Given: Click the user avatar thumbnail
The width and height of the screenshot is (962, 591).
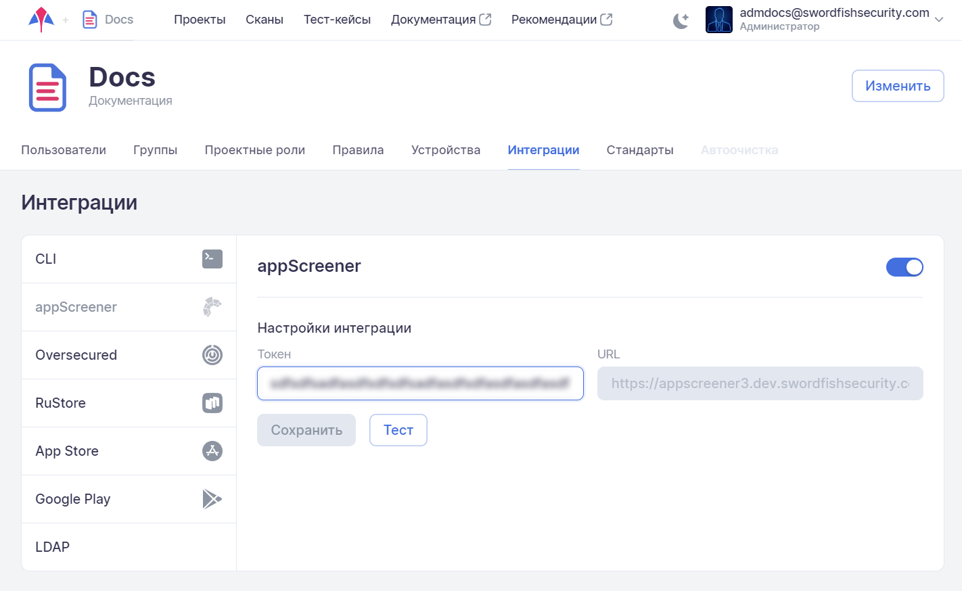Looking at the screenshot, I should pyautogui.click(x=718, y=20).
